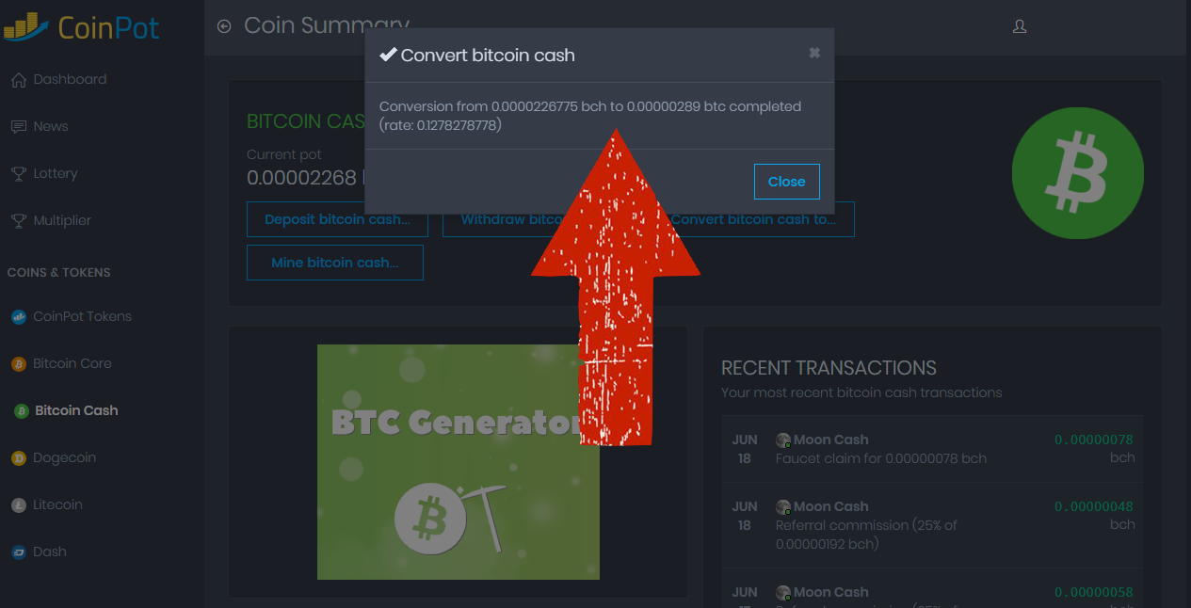Click Deposit bitcoin cash button

click(x=337, y=219)
